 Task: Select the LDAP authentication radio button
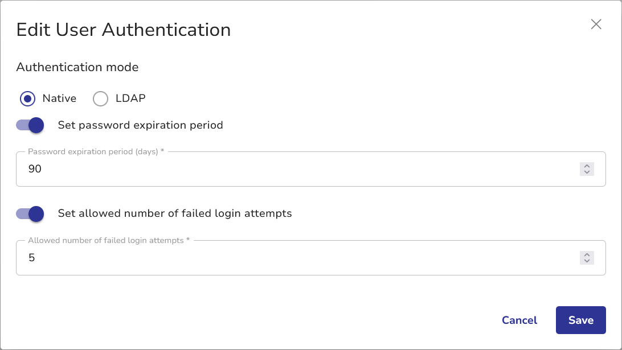coord(100,98)
